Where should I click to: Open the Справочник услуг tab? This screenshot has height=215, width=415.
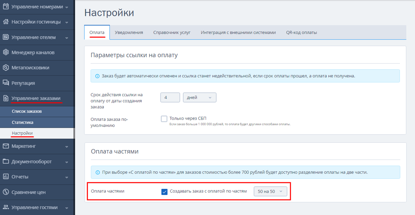click(172, 33)
